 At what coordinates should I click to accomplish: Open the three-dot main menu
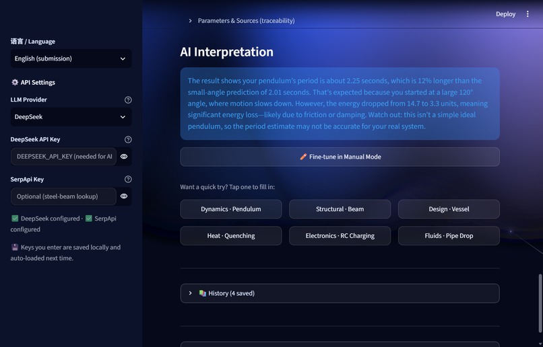528,14
